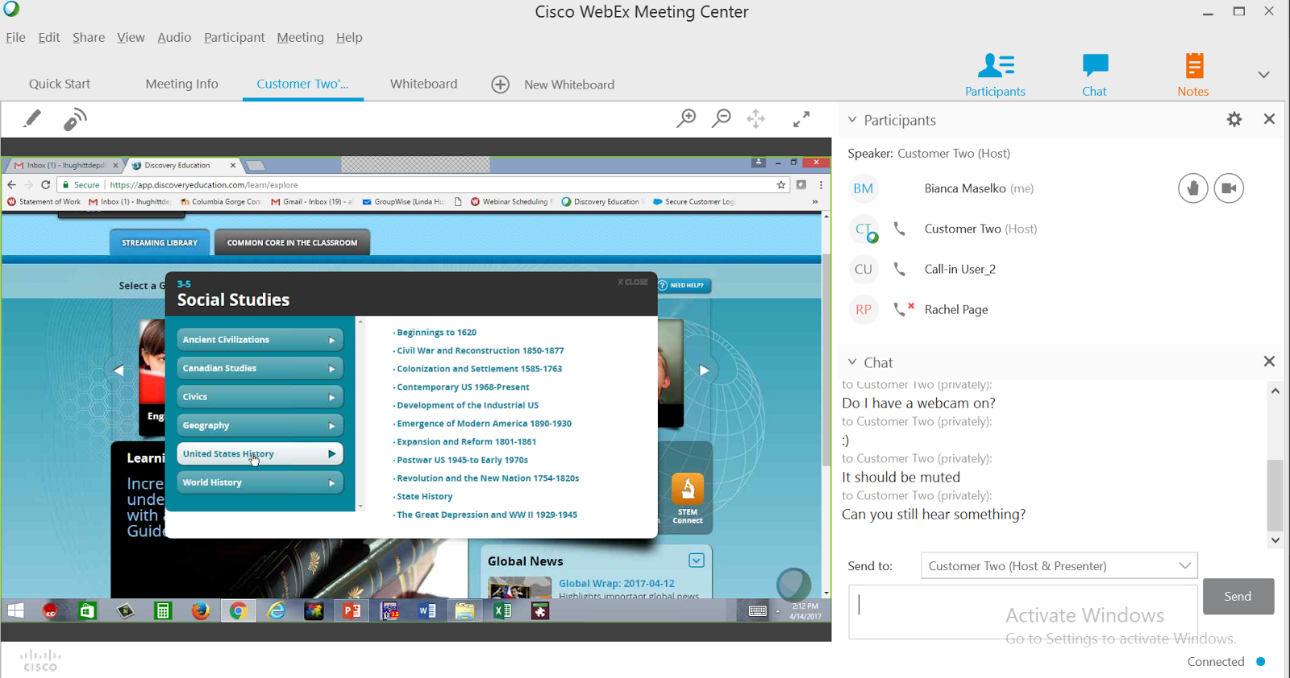Open the Participants panel button
Image resolution: width=1290 pixels, height=678 pixels.
tap(995, 74)
